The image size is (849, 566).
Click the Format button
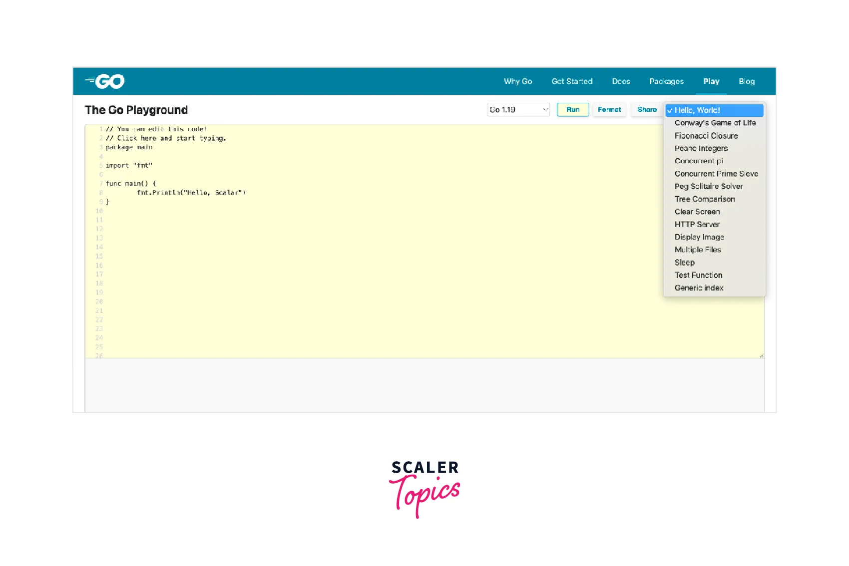(609, 110)
